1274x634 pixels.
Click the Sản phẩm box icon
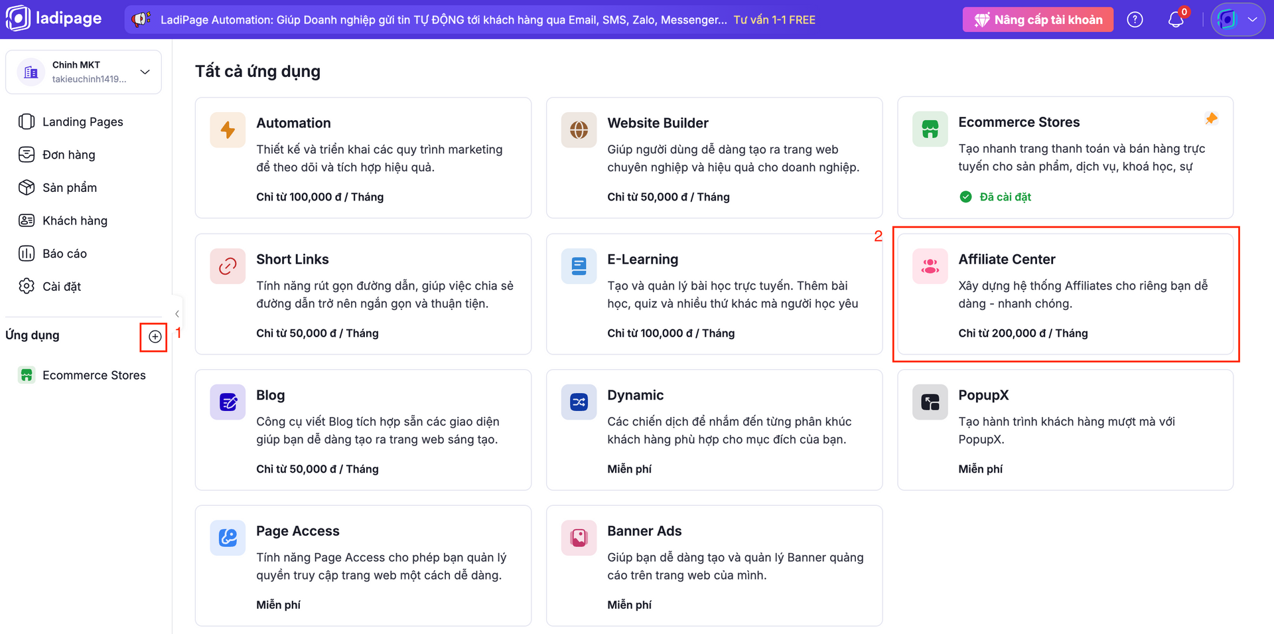[x=27, y=188]
